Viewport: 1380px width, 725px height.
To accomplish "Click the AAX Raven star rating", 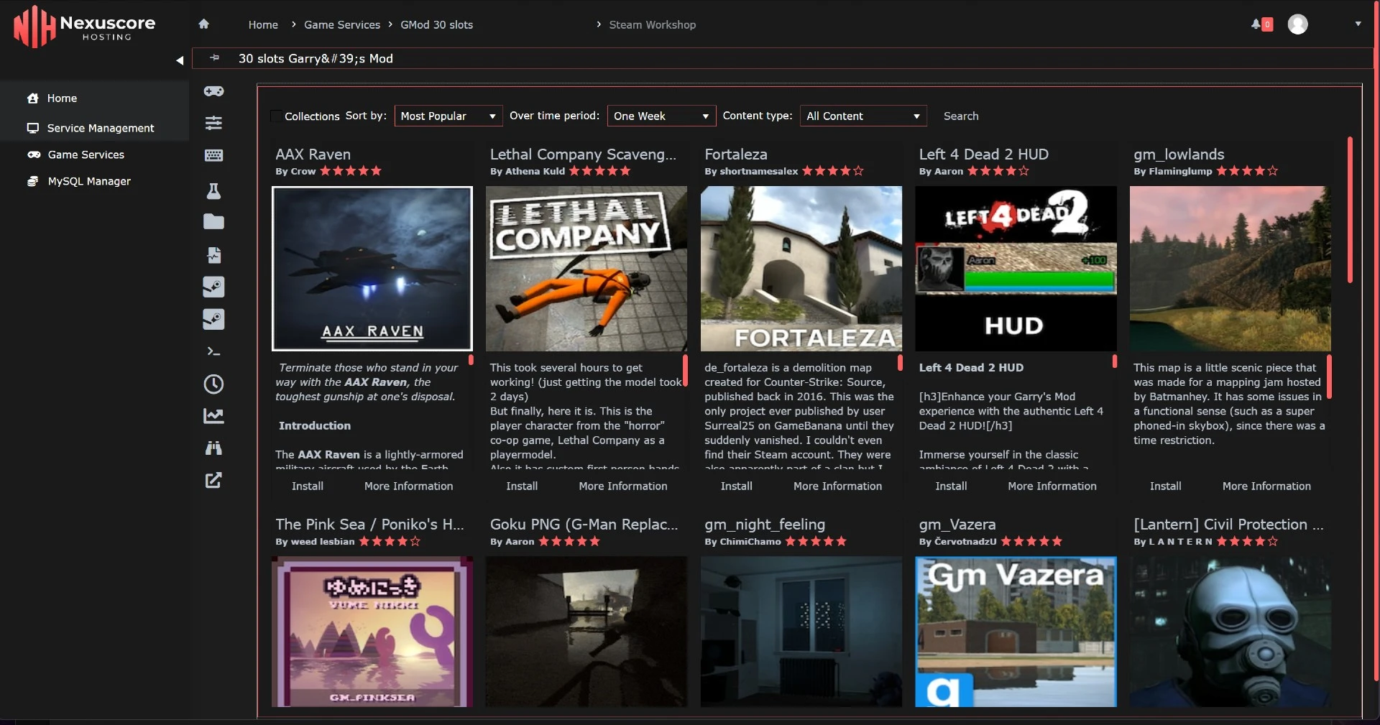I will (351, 171).
